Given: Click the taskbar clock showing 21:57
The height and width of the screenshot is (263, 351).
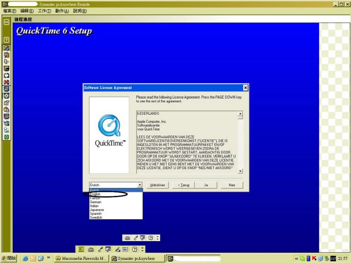Looking at the screenshot, I should [x=343, y=259].
